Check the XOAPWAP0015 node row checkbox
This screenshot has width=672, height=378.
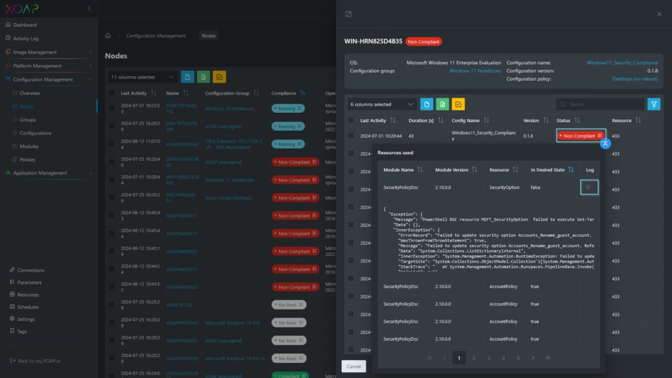pyautogui.click(x=112, y=215)
